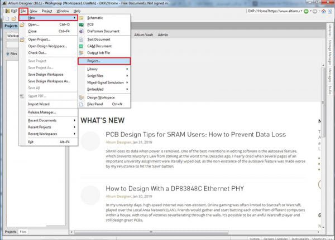Click the Design Workspace icon
335x240 pixels.
click(81, 97)
